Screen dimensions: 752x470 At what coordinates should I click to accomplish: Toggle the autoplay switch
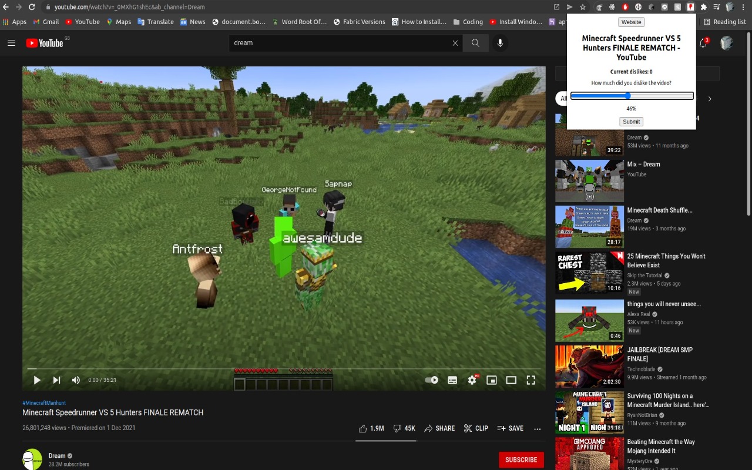(432, 380)
